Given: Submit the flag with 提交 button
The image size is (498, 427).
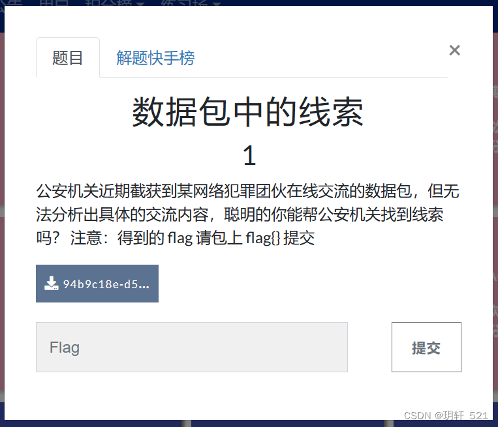Looking at the screenshot, I should 426,347.
